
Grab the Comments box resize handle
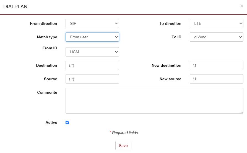[x=242, y=112]
